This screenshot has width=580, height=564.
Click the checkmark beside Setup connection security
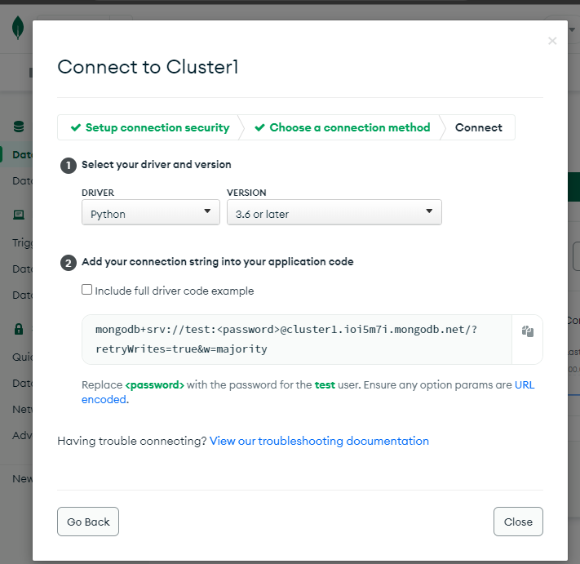pyautogui.click(x=76, y=127)
